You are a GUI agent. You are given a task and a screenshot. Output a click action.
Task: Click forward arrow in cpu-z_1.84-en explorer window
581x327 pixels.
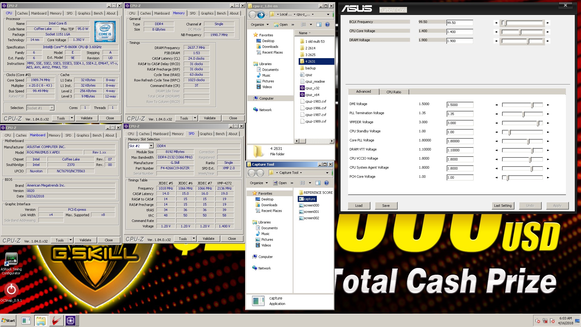click(x=261, y=15)
